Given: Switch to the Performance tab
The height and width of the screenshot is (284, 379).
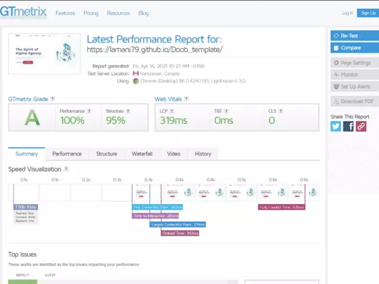Looking at the screenshot, I should (67, 154).
